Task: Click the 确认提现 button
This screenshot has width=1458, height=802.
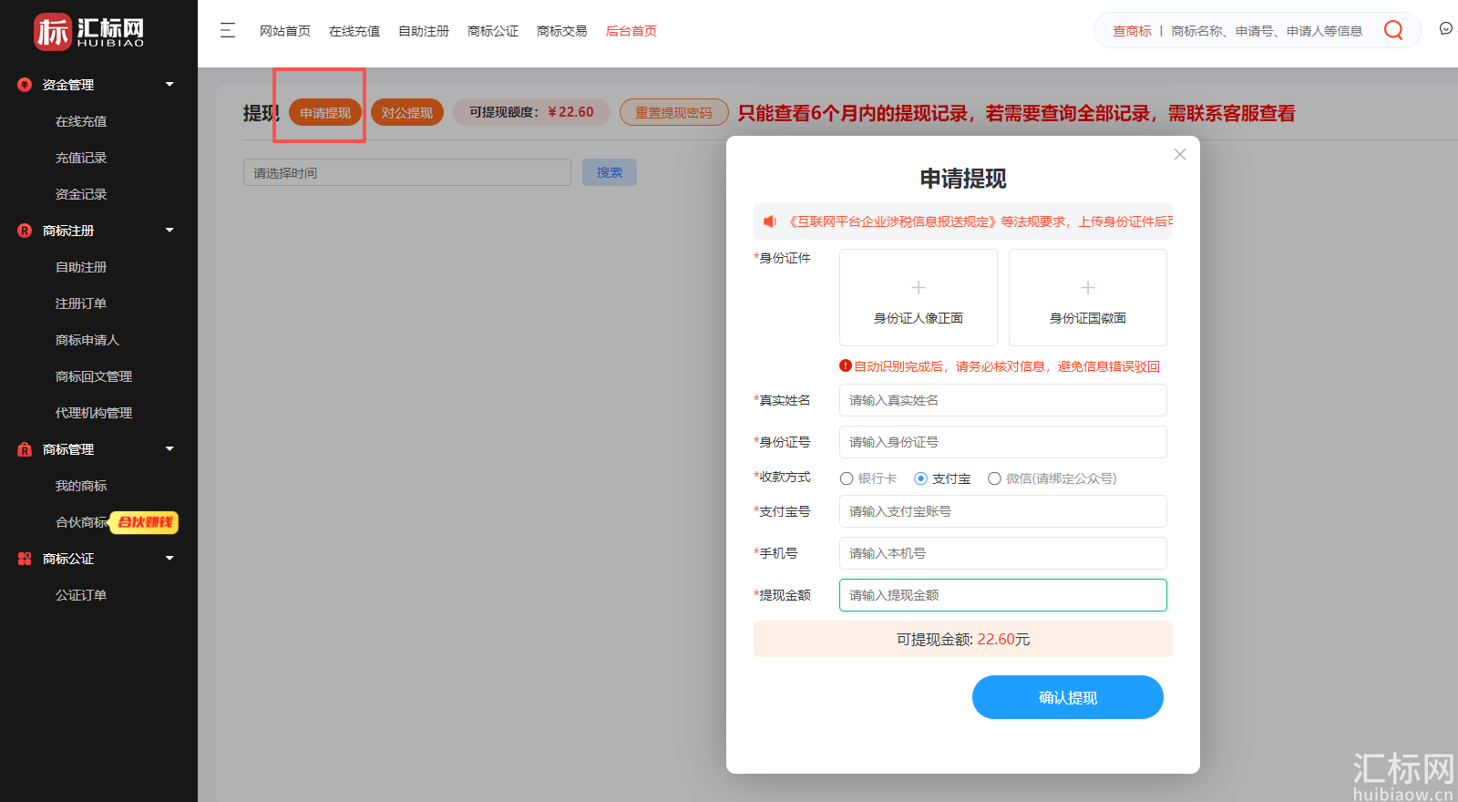Action: [x=1068, y=697]
